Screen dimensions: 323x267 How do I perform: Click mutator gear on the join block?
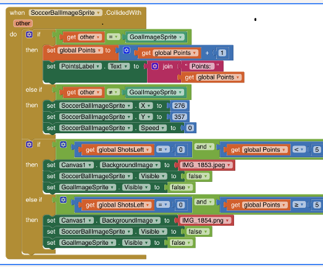pos(155,66)
